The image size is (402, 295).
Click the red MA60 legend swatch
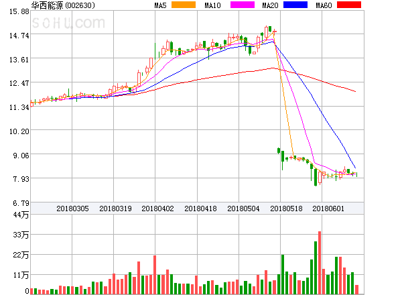(349, 5)
